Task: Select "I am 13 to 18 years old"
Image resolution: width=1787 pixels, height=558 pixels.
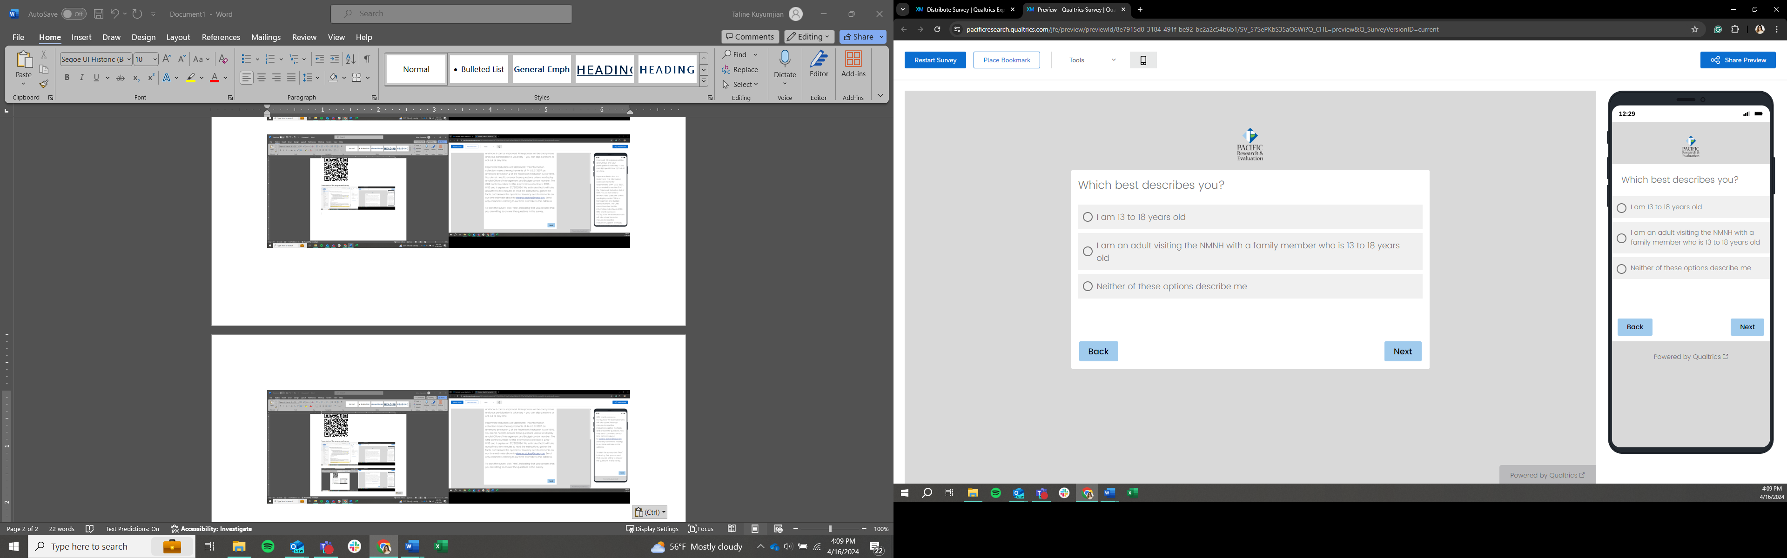Action: tap(1087, 218)
